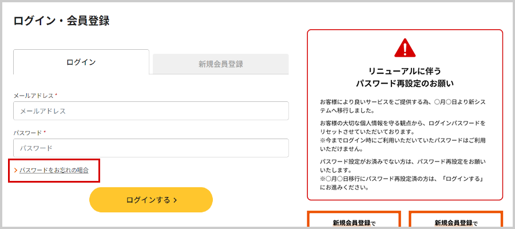Screen dimensions: 515x229
Task: Focus the パスワード input field
Action: (x=151, y=148)
